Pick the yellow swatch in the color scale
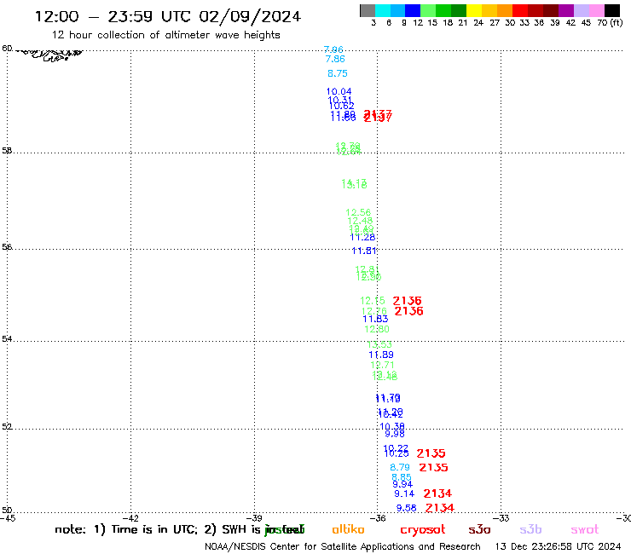 click(474, 10)
